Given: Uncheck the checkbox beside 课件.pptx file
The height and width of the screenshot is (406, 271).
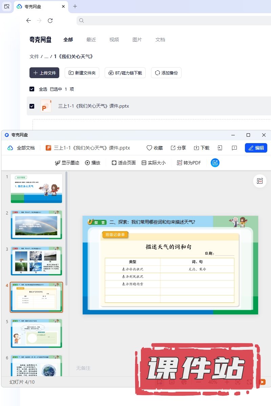Looking at the screenshot, I should pyautogui.click(x=32, y=106).
